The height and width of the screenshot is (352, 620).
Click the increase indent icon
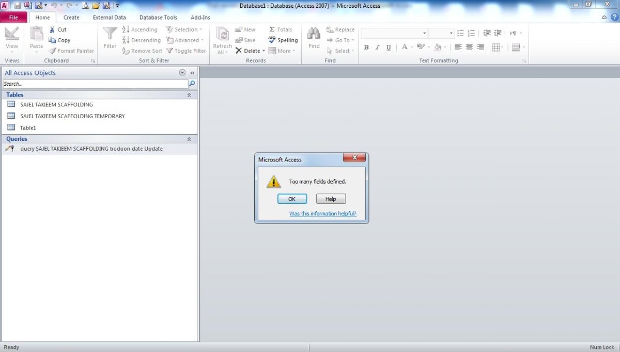point(498,33)
